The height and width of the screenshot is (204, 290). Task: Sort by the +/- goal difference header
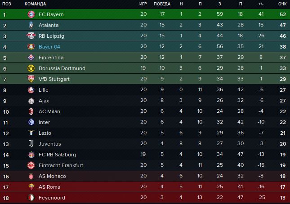261,4
